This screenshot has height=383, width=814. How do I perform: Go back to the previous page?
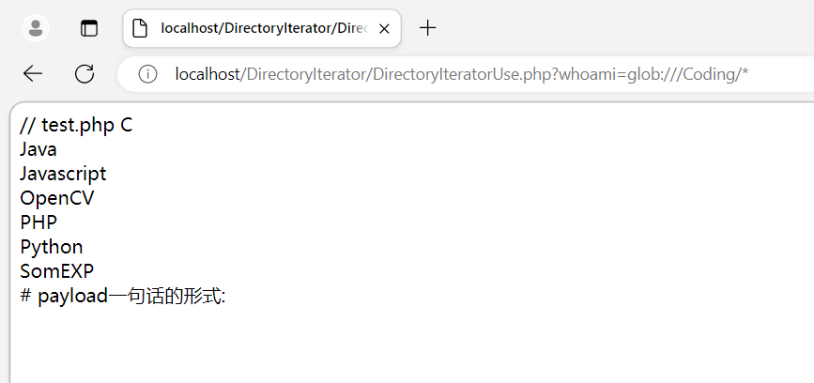[x=33, y=74]
